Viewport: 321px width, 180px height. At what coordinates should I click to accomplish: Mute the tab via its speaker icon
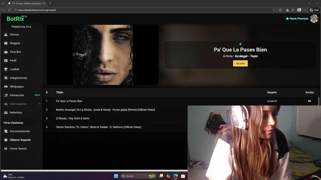[13, 3]
